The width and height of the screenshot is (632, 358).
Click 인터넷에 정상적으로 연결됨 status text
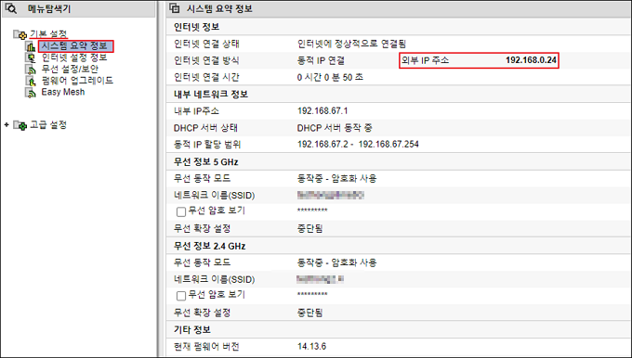click(x=351, y=44)
